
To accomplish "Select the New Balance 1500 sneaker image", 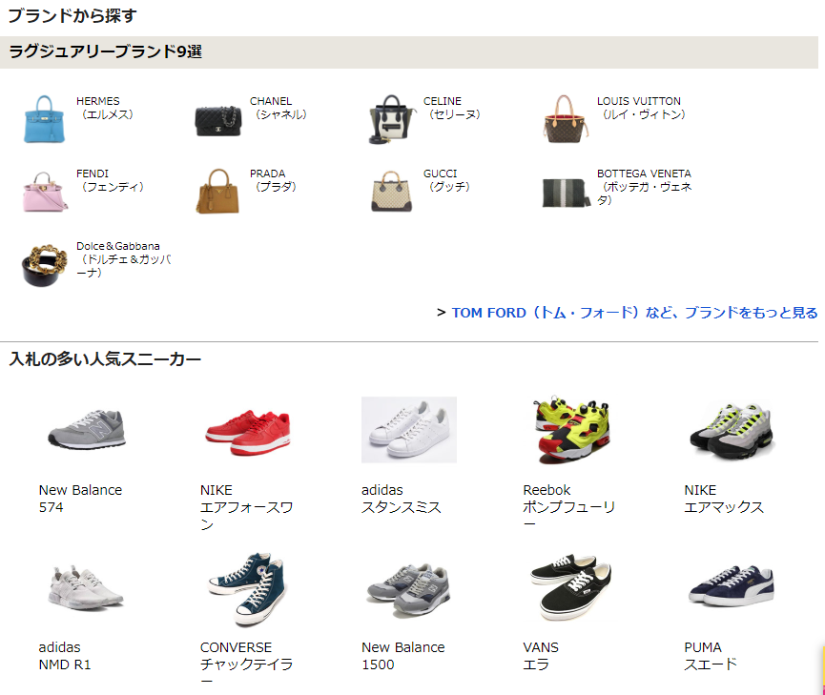I will (409, 589).
